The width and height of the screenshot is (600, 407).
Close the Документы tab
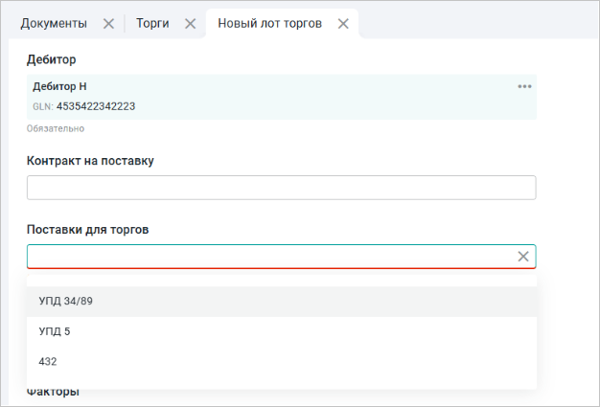(108, 23)
